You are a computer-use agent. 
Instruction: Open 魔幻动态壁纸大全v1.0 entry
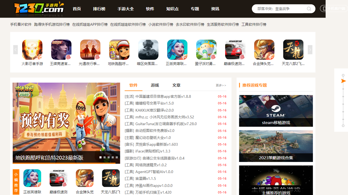click(153, 138)
